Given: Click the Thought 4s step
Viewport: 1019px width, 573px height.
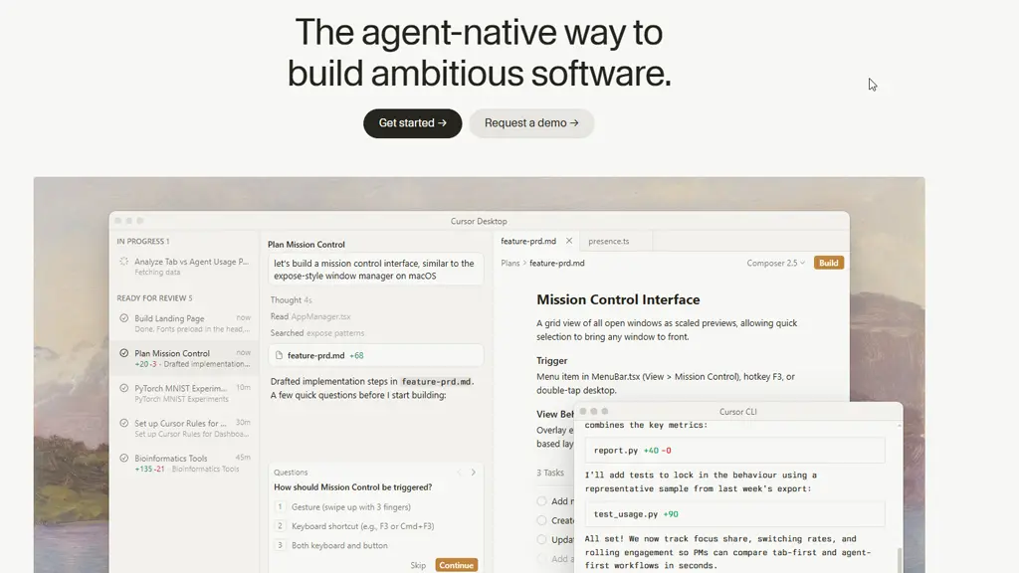Looking at the screenshot, I should click(x=292, y=300).
